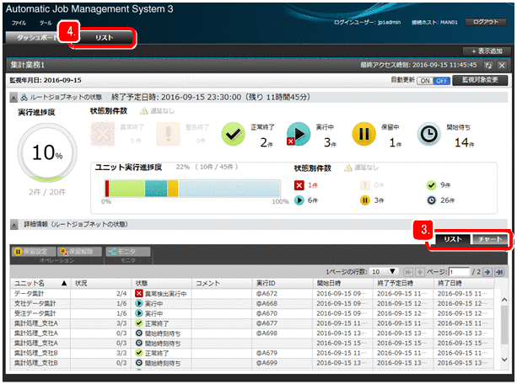The width and height of the screenshot is (517, 384).
Task: Open the モニタ monitor tool
Action: 127,251
